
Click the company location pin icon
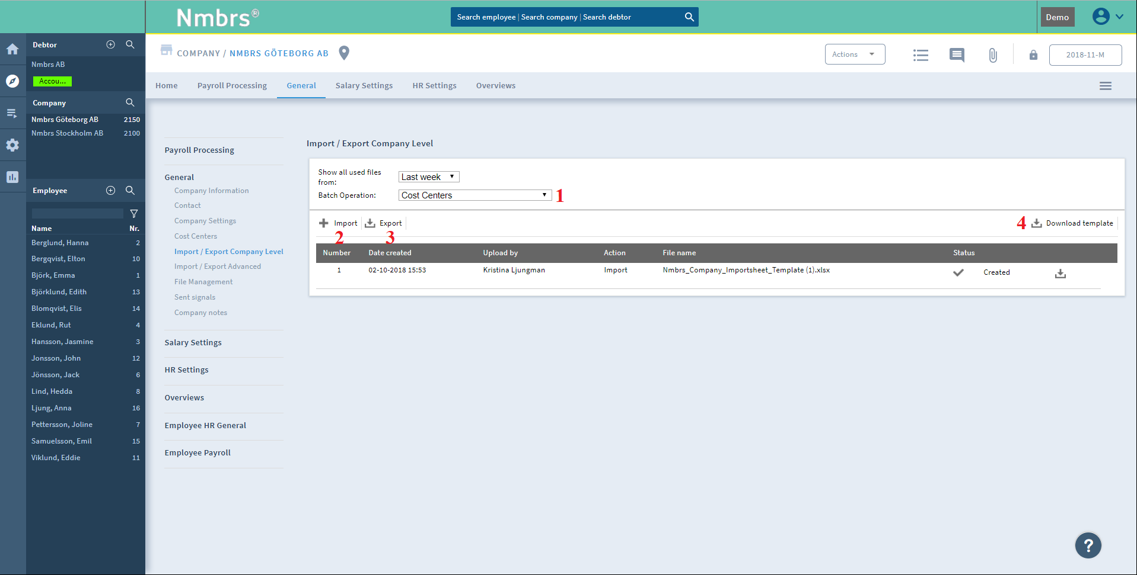pyautogui.click(x=344, y=53)
